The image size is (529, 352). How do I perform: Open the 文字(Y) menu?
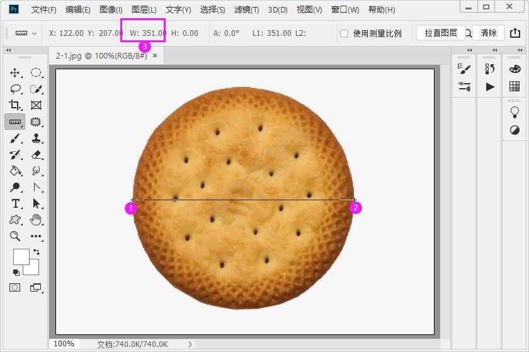(178, 10)
